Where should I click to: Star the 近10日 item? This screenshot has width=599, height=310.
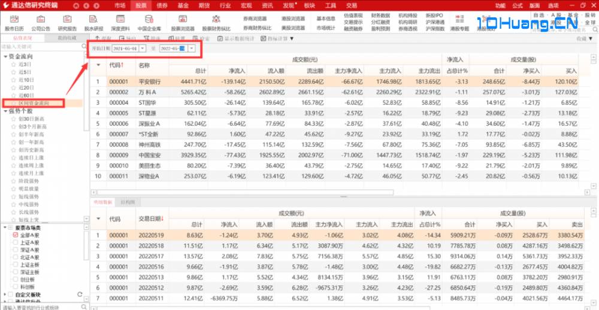(13, 80)
